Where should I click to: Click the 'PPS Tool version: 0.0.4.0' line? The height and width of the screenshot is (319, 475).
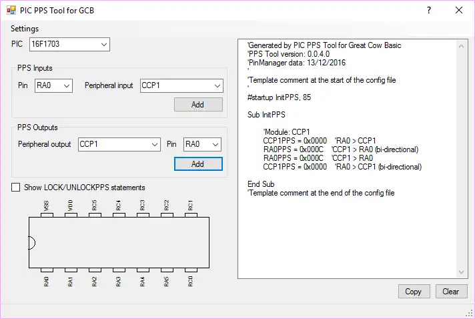pos(288,54)
